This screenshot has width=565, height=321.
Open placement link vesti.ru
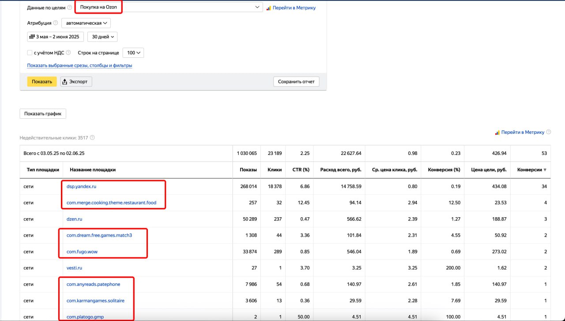(74, 268)
